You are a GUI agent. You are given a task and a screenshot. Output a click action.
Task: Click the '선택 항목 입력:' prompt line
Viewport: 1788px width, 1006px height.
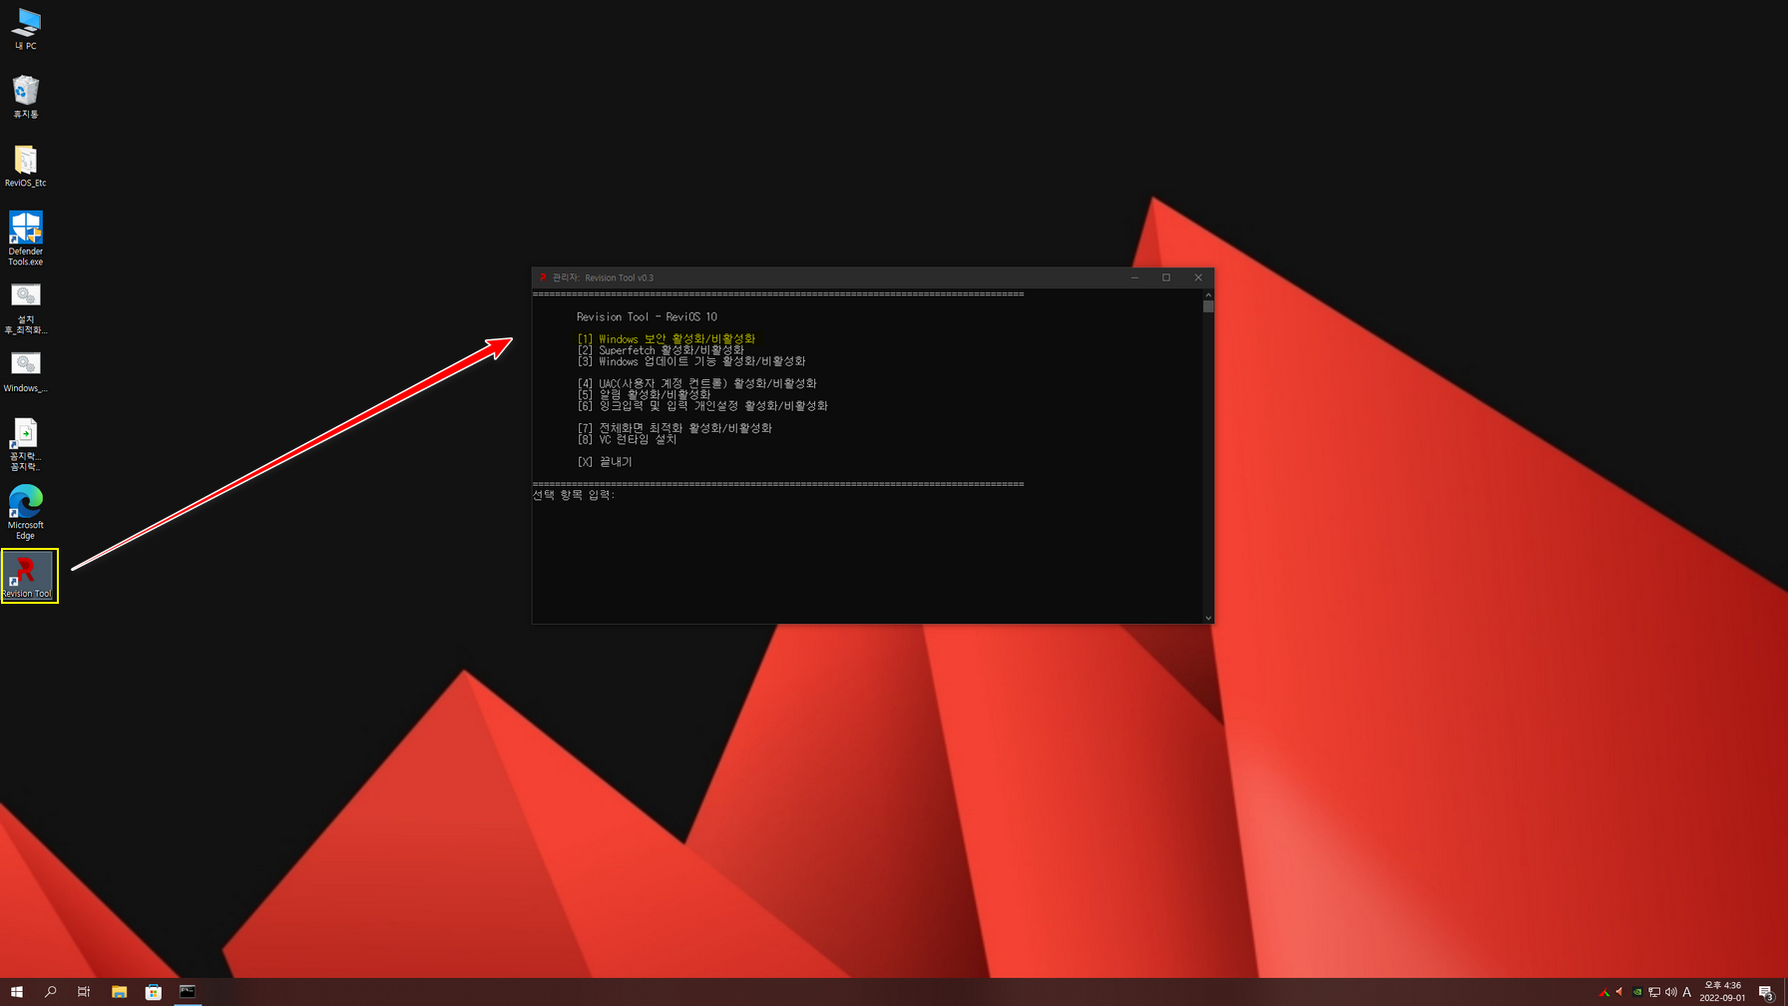pyautogui.click(x=574, y=495)
